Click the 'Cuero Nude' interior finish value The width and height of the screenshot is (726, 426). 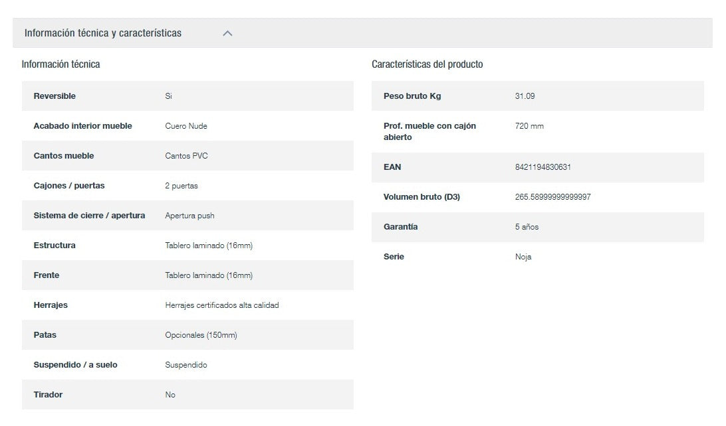point(186,126)
